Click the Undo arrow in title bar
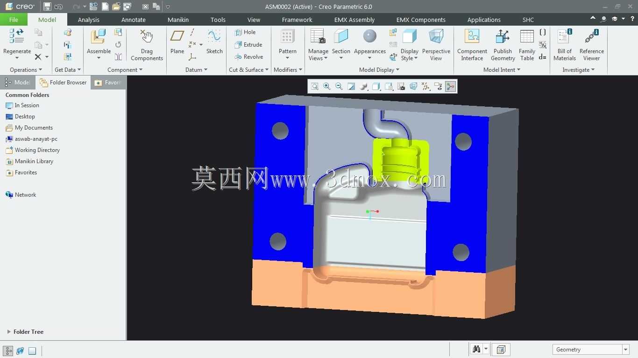Viewport: 638px width, 358px height. coord(59,7)
